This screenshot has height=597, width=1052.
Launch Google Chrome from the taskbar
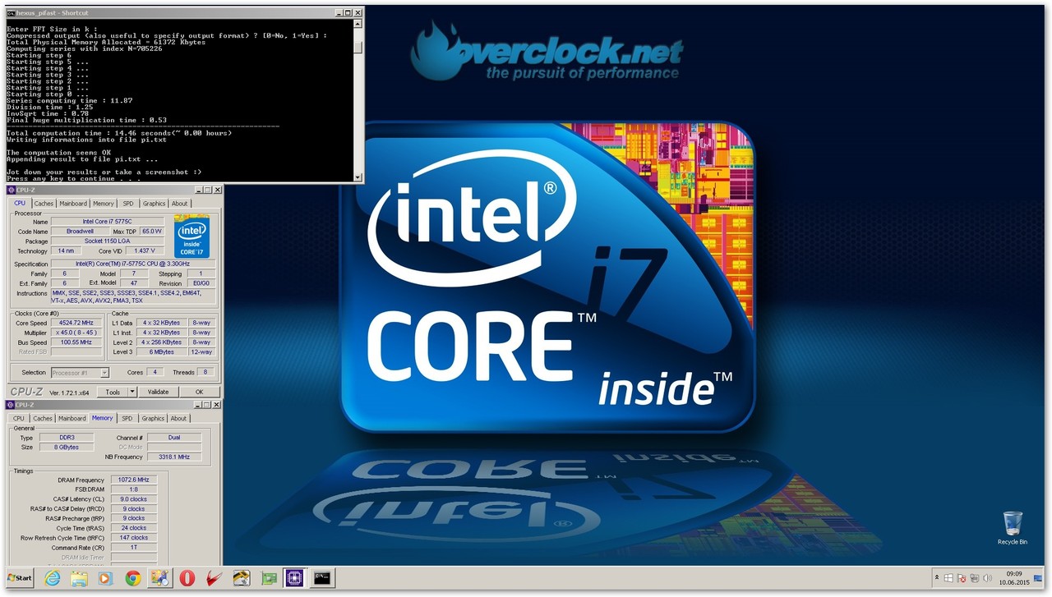point(132,578)
